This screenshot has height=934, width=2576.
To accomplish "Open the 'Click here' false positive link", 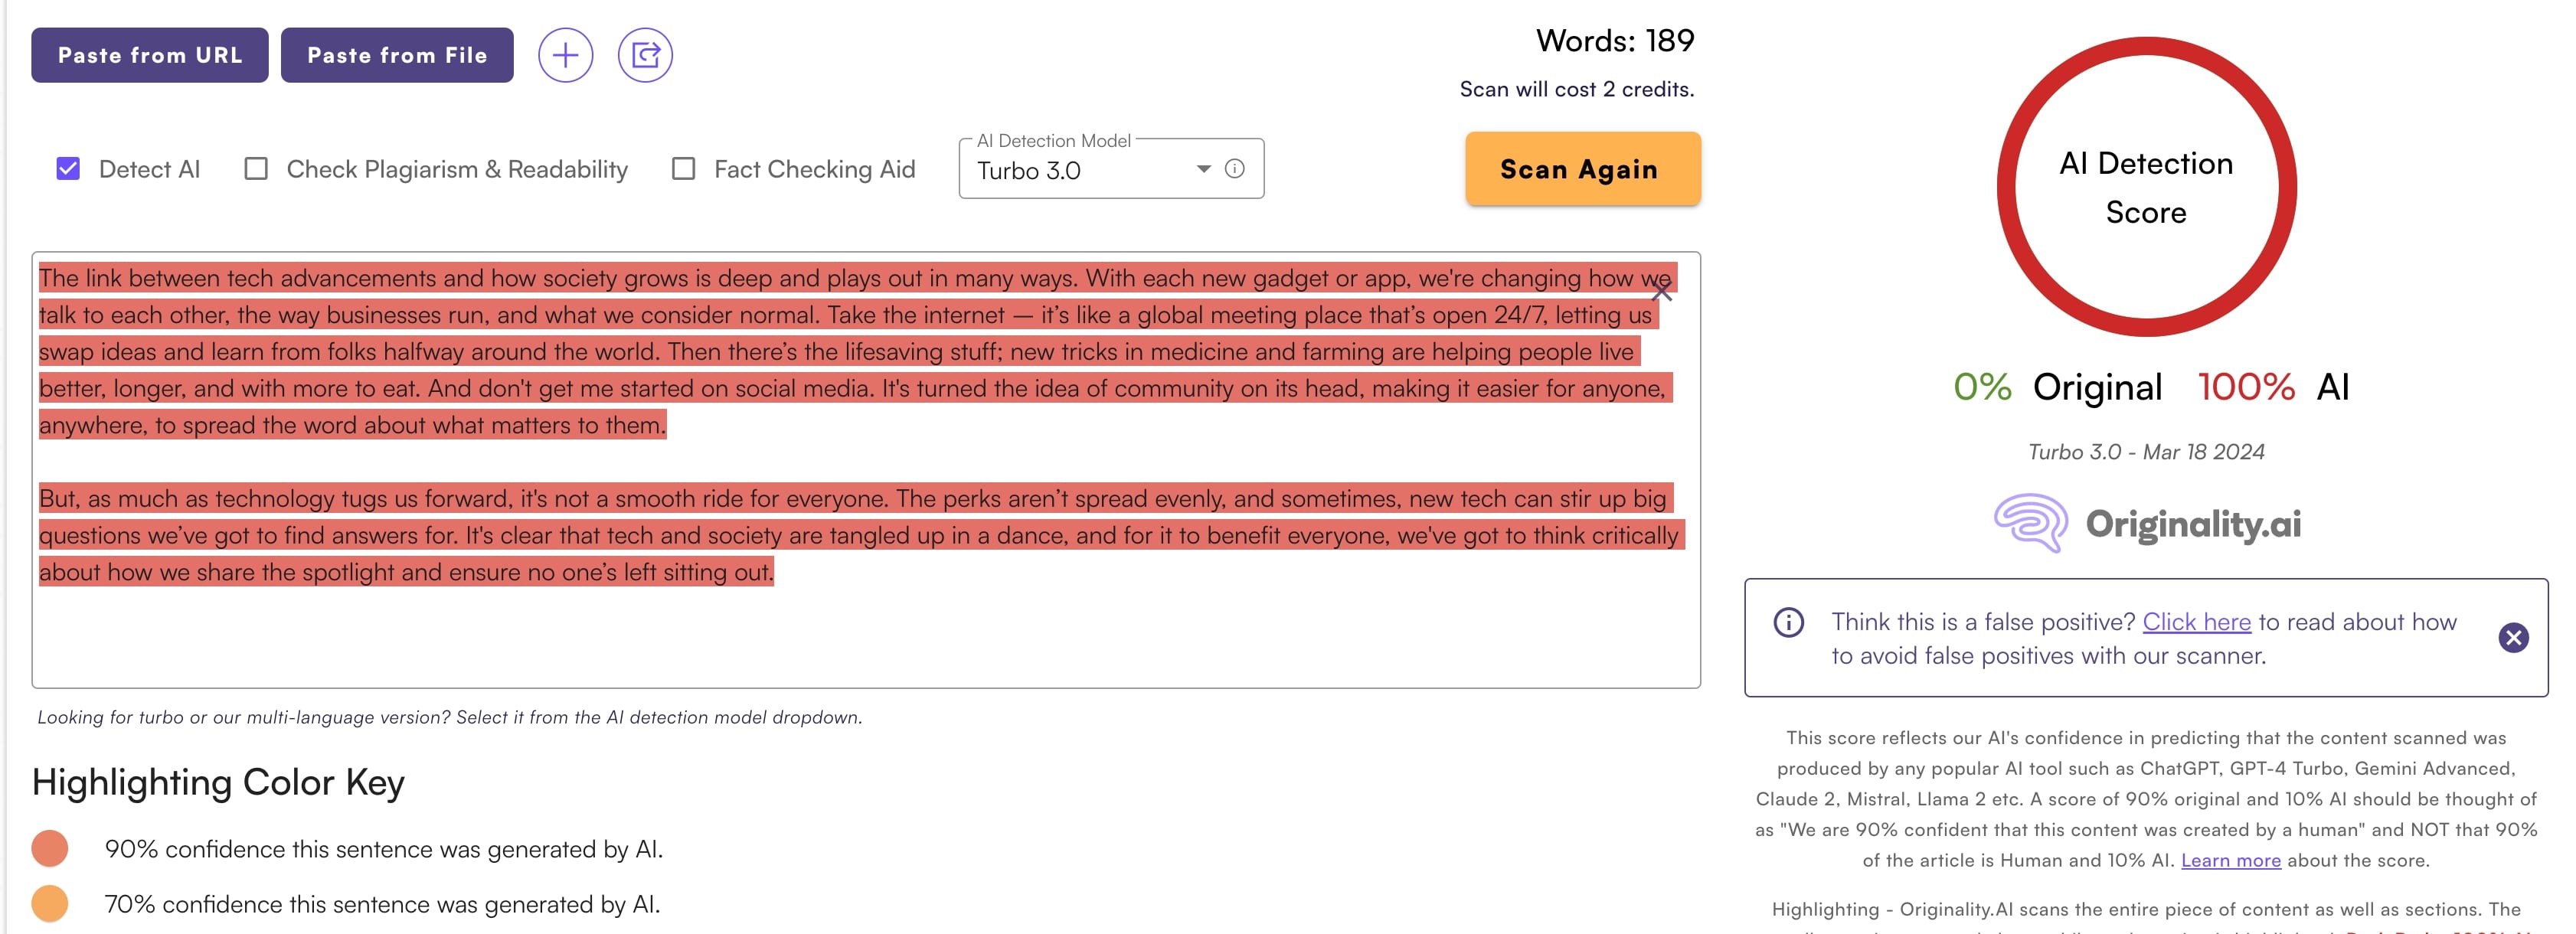I will coord(2196,622).
